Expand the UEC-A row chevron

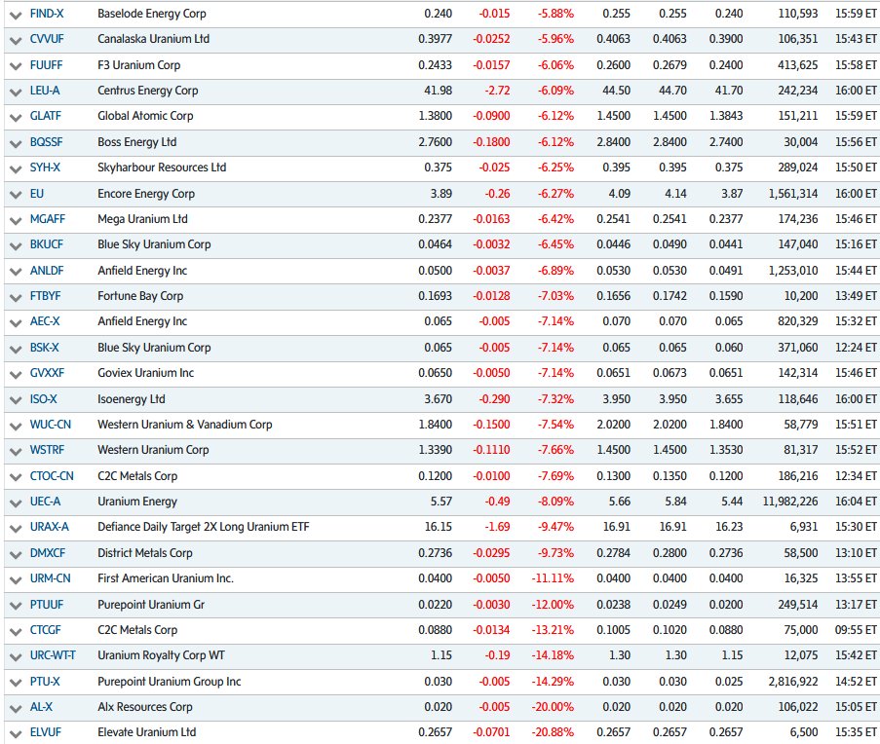click(x=16, y=502)
